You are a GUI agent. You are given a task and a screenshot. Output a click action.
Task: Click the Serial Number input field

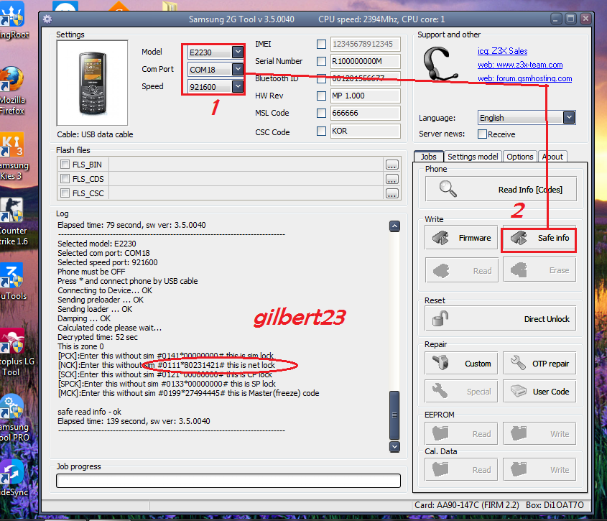click(365, 61)
